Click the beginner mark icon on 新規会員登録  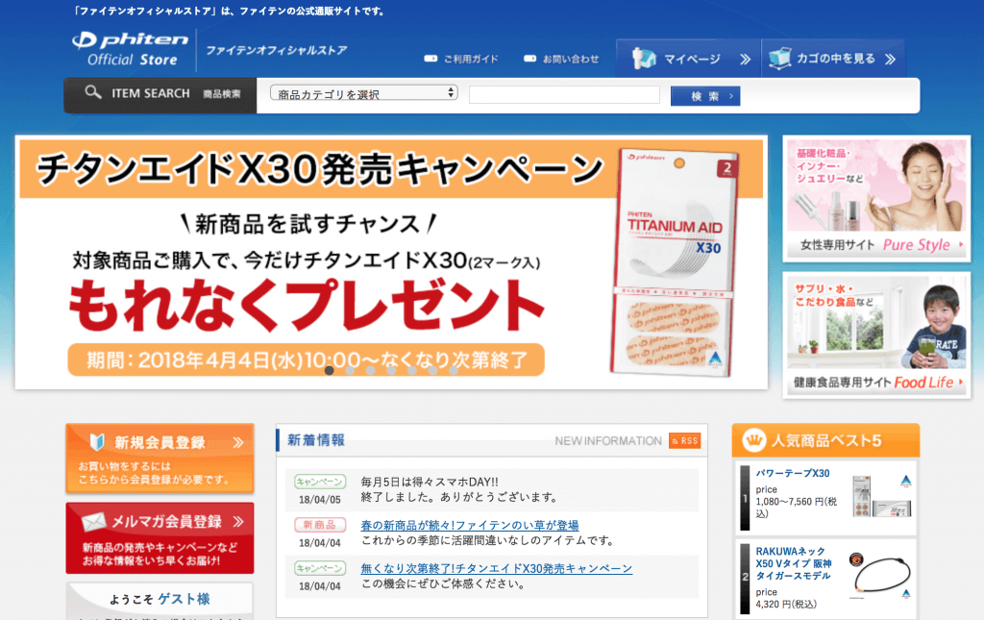(97, 442)
